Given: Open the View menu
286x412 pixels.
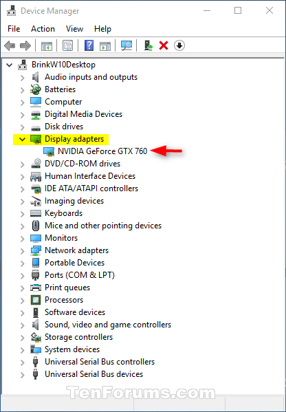Looking at the screenshot, I should (74, 29).
